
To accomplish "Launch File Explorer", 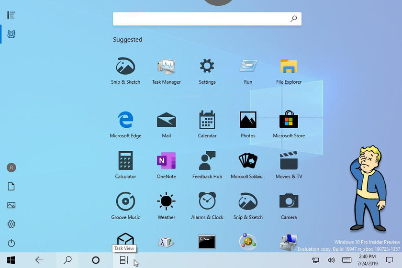I will click(289, 70).
